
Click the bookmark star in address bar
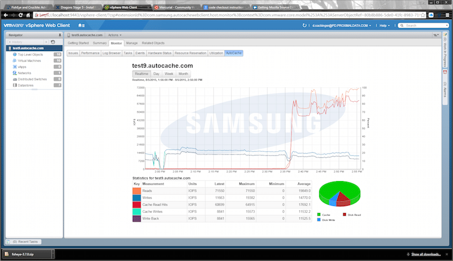423,15
